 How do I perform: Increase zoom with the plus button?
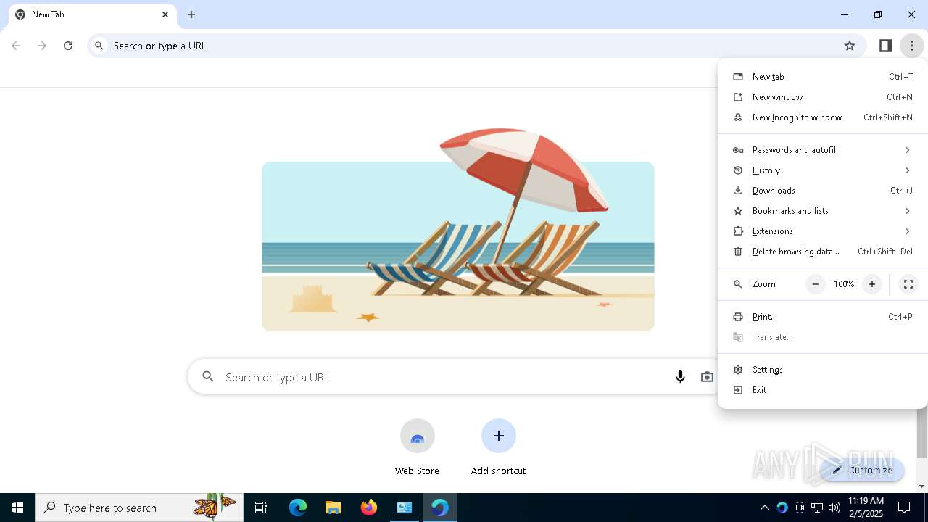(872, 284)
